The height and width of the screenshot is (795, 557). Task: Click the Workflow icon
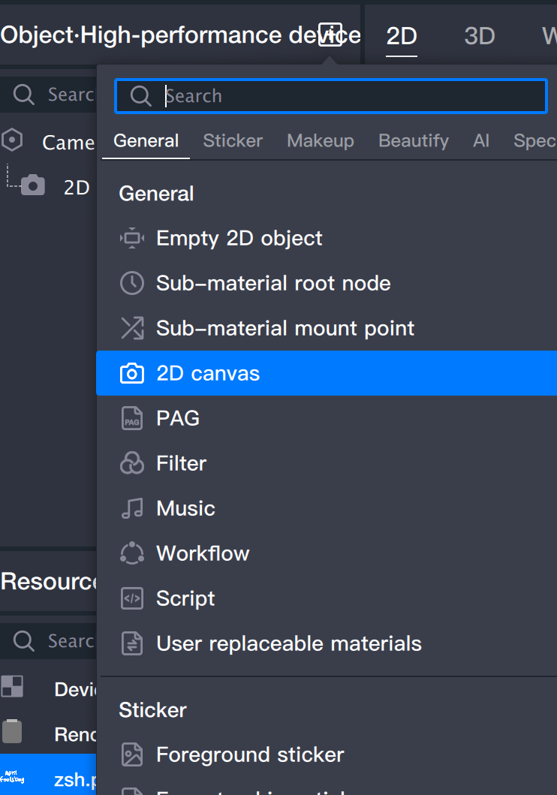point(132,554)
